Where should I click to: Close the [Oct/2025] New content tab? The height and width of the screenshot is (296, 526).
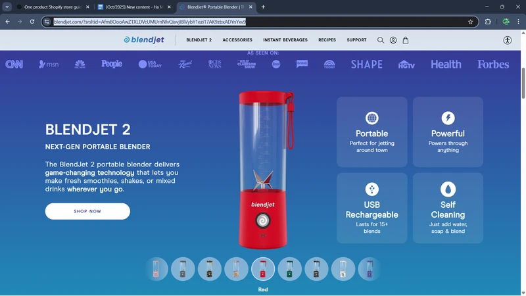169,7
